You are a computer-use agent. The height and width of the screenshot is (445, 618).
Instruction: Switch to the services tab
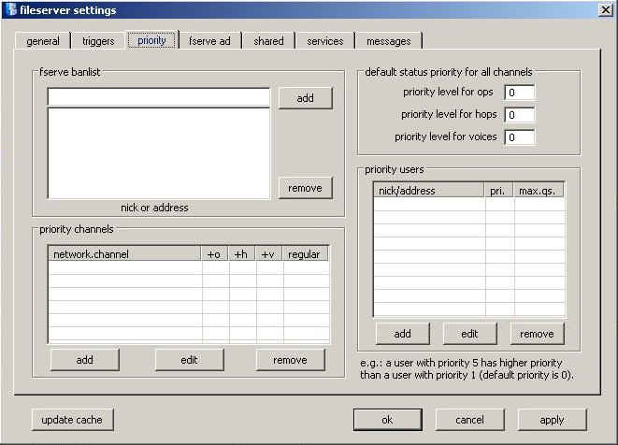click(x=325, y=41)
